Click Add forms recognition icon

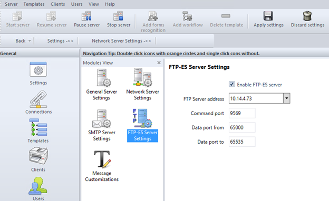[153, 16]
